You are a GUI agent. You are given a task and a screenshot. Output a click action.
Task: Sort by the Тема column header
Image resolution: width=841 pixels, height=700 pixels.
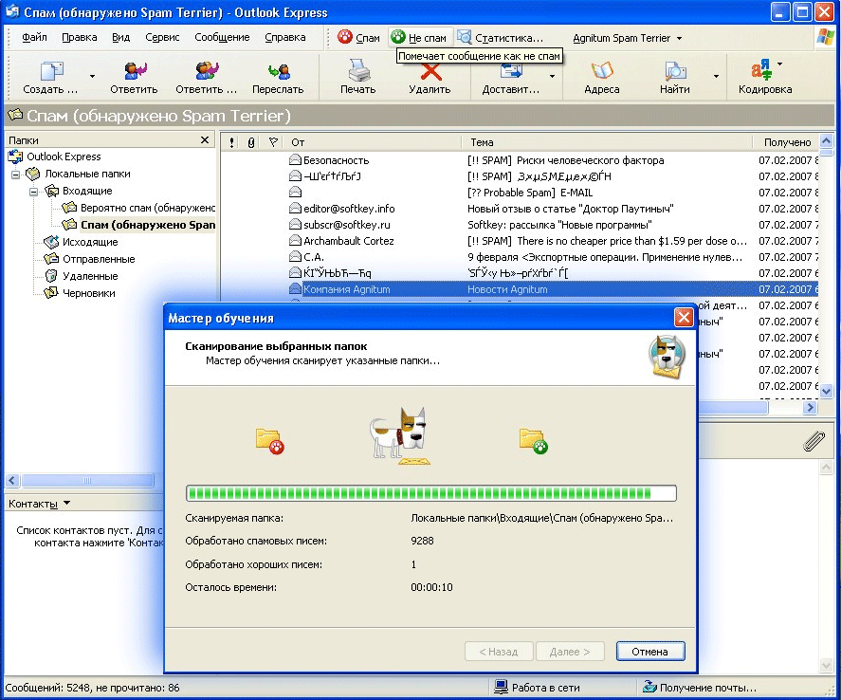point(607,142)
